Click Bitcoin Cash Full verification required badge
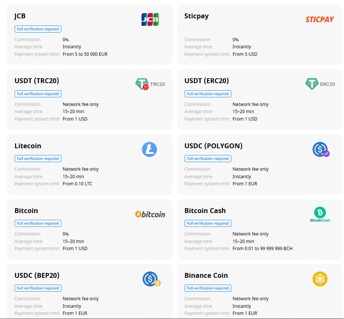The height and width of the screenshot is (319, 344). click(x=208, y=224)
